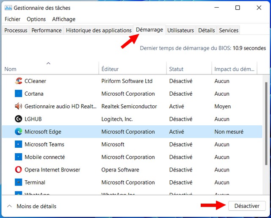Viewport: 271px width, 218px height.
Task: Click the 10.9 secondes BIOS time value
Action: tap(249, 48)
